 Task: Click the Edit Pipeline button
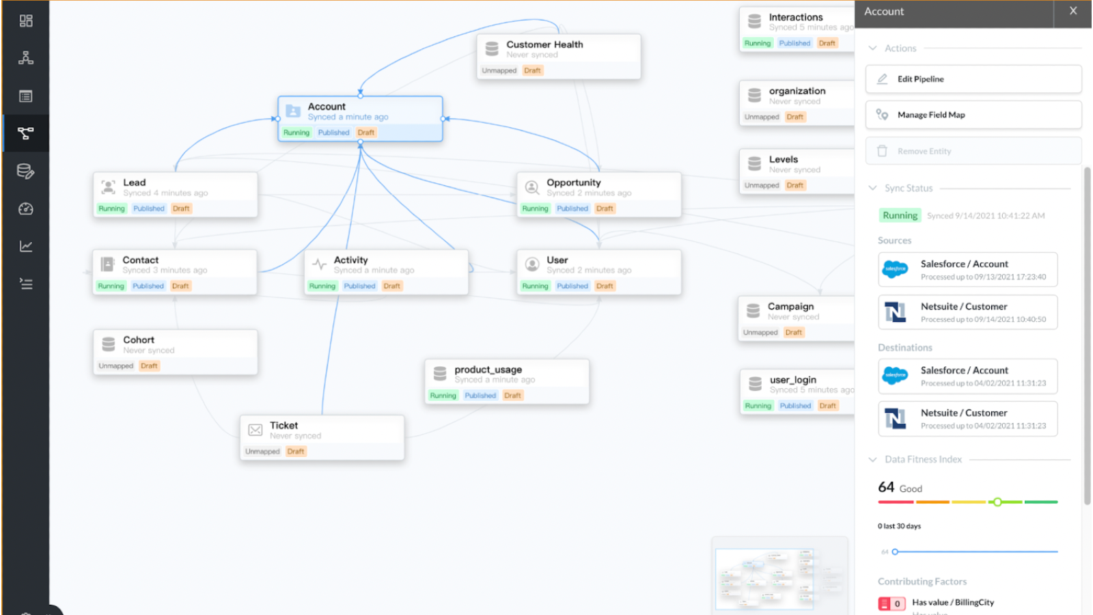973,79
